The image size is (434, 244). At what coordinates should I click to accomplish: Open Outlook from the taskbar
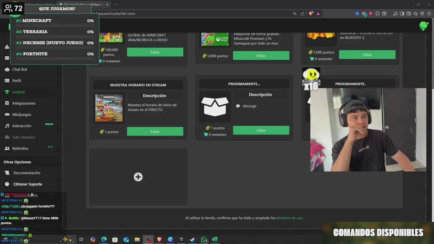point(126,240)
